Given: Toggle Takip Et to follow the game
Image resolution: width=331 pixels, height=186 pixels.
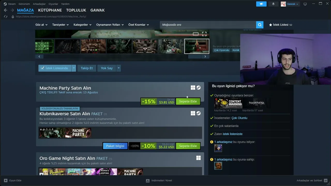Looking at the screenshot, I should 87,68.
